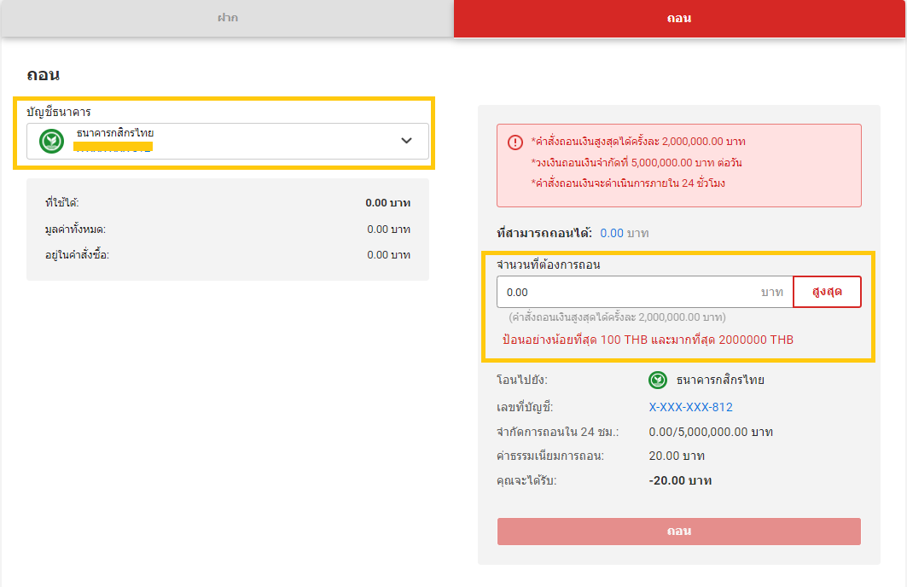Click the อยู่ในคำสั่งซื้อ label
The height and width of the screenshot is (587, 907).
click(77, 255)
